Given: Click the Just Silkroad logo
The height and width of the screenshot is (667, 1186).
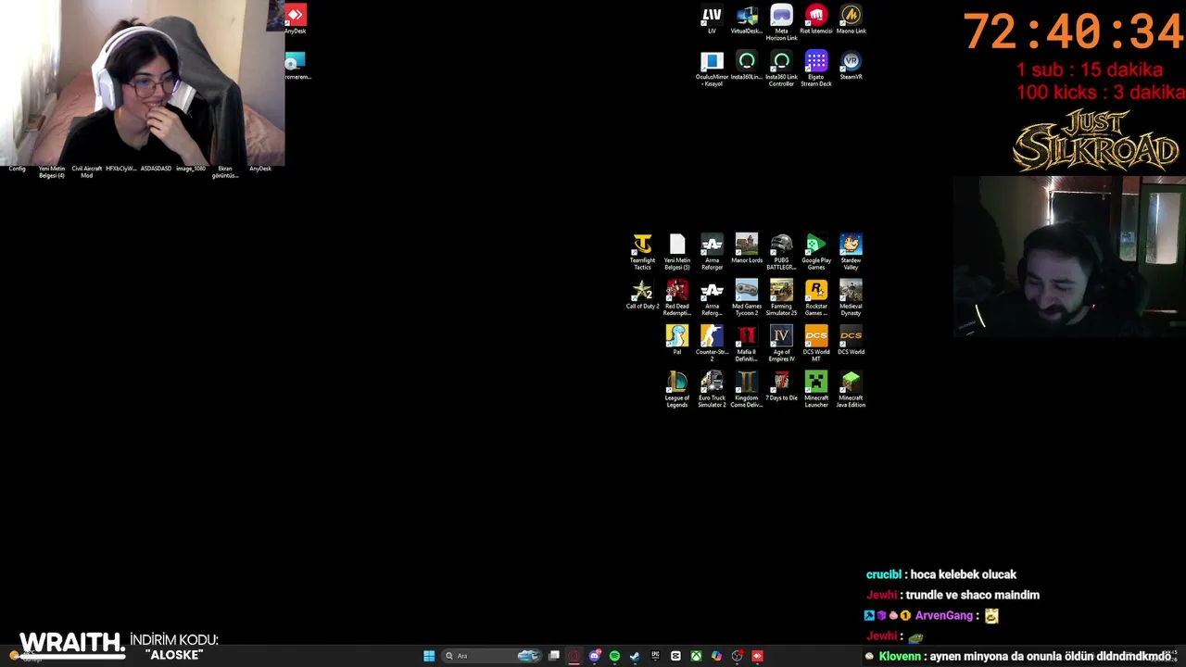Looking at the screenshot, I should [1095, 142].
